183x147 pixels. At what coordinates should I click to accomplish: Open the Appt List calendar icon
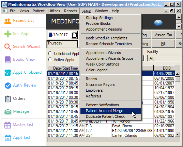[8, 138]
